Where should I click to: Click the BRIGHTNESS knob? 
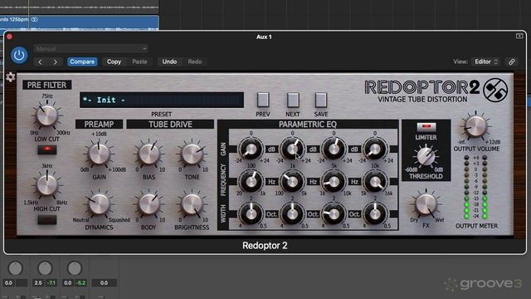[x=192, y=204]
